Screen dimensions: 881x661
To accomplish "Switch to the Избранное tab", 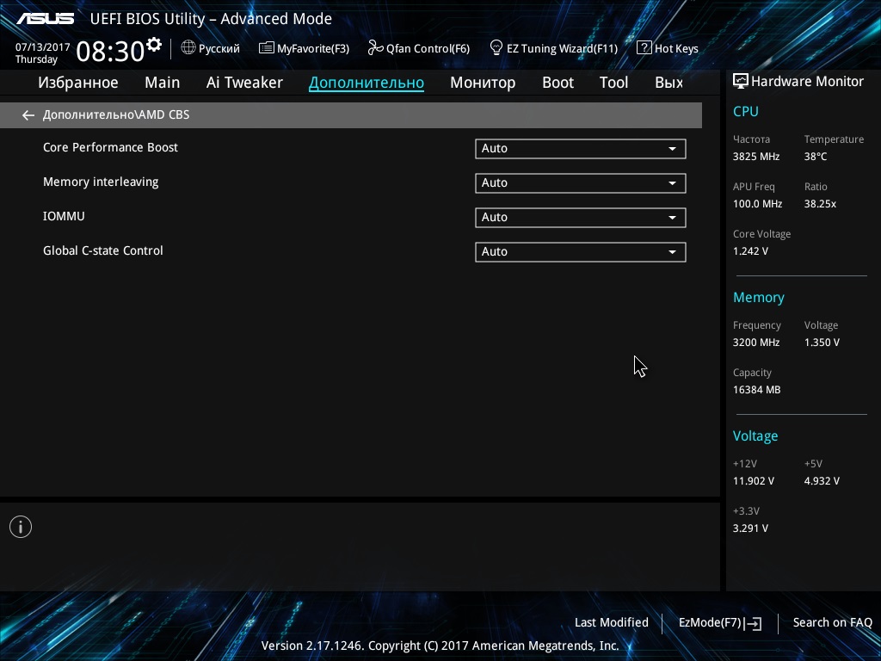I will 78,83.
